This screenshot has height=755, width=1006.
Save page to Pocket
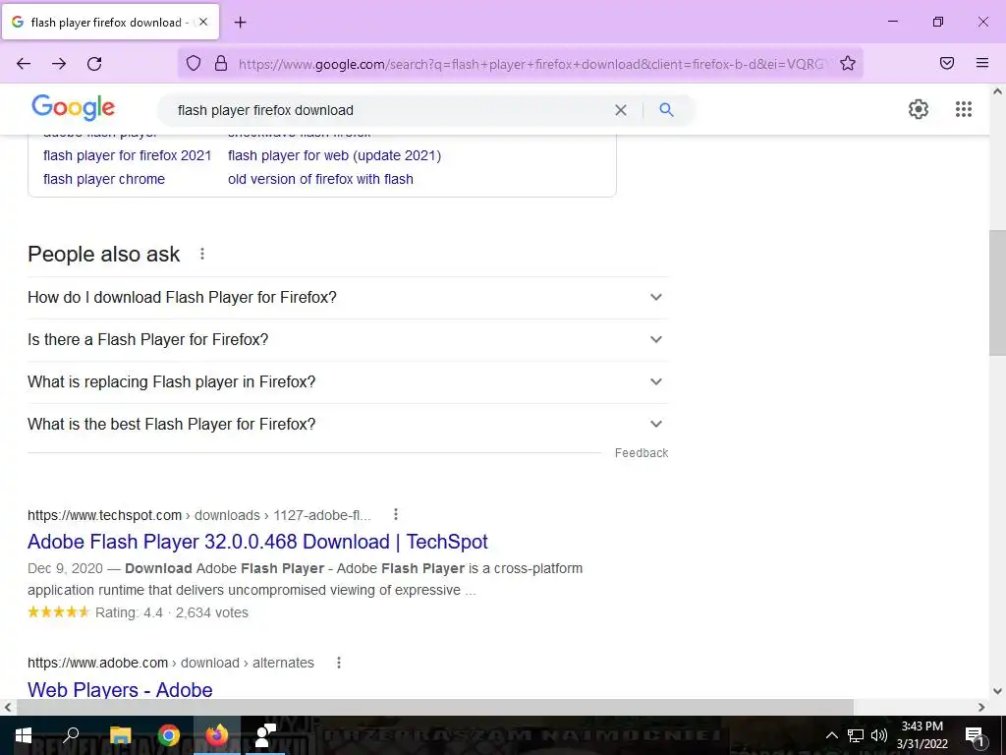(947, 63)
